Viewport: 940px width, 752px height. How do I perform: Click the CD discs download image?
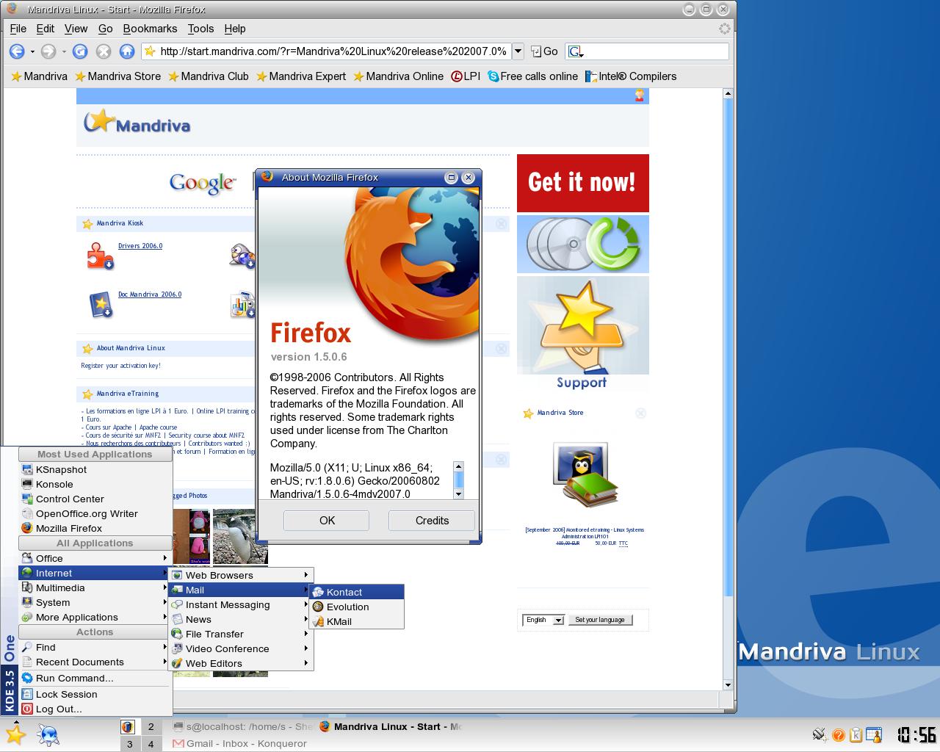(583, 244)
